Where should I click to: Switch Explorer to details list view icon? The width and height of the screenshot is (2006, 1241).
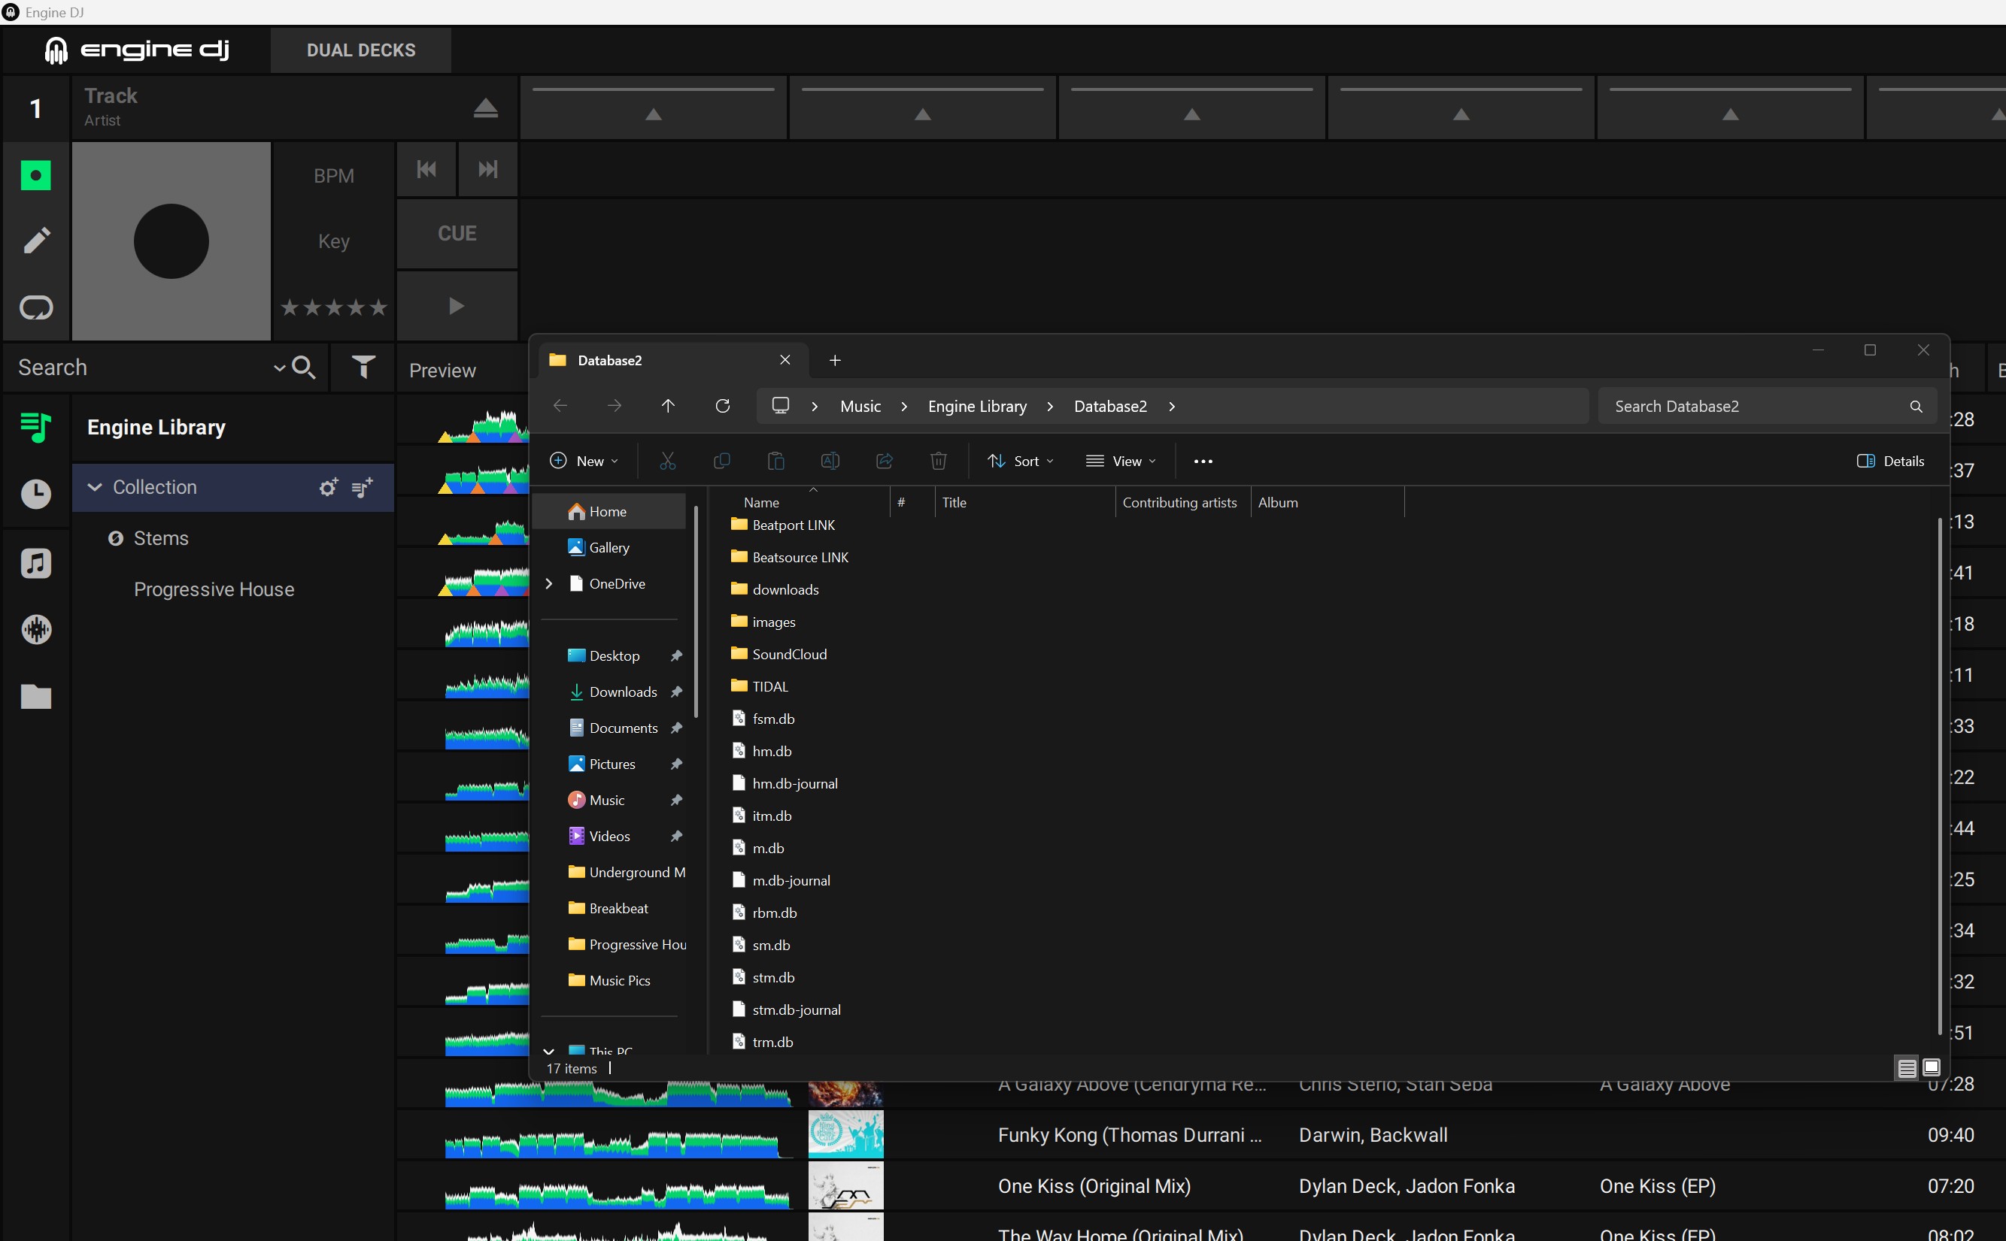1907,1068
